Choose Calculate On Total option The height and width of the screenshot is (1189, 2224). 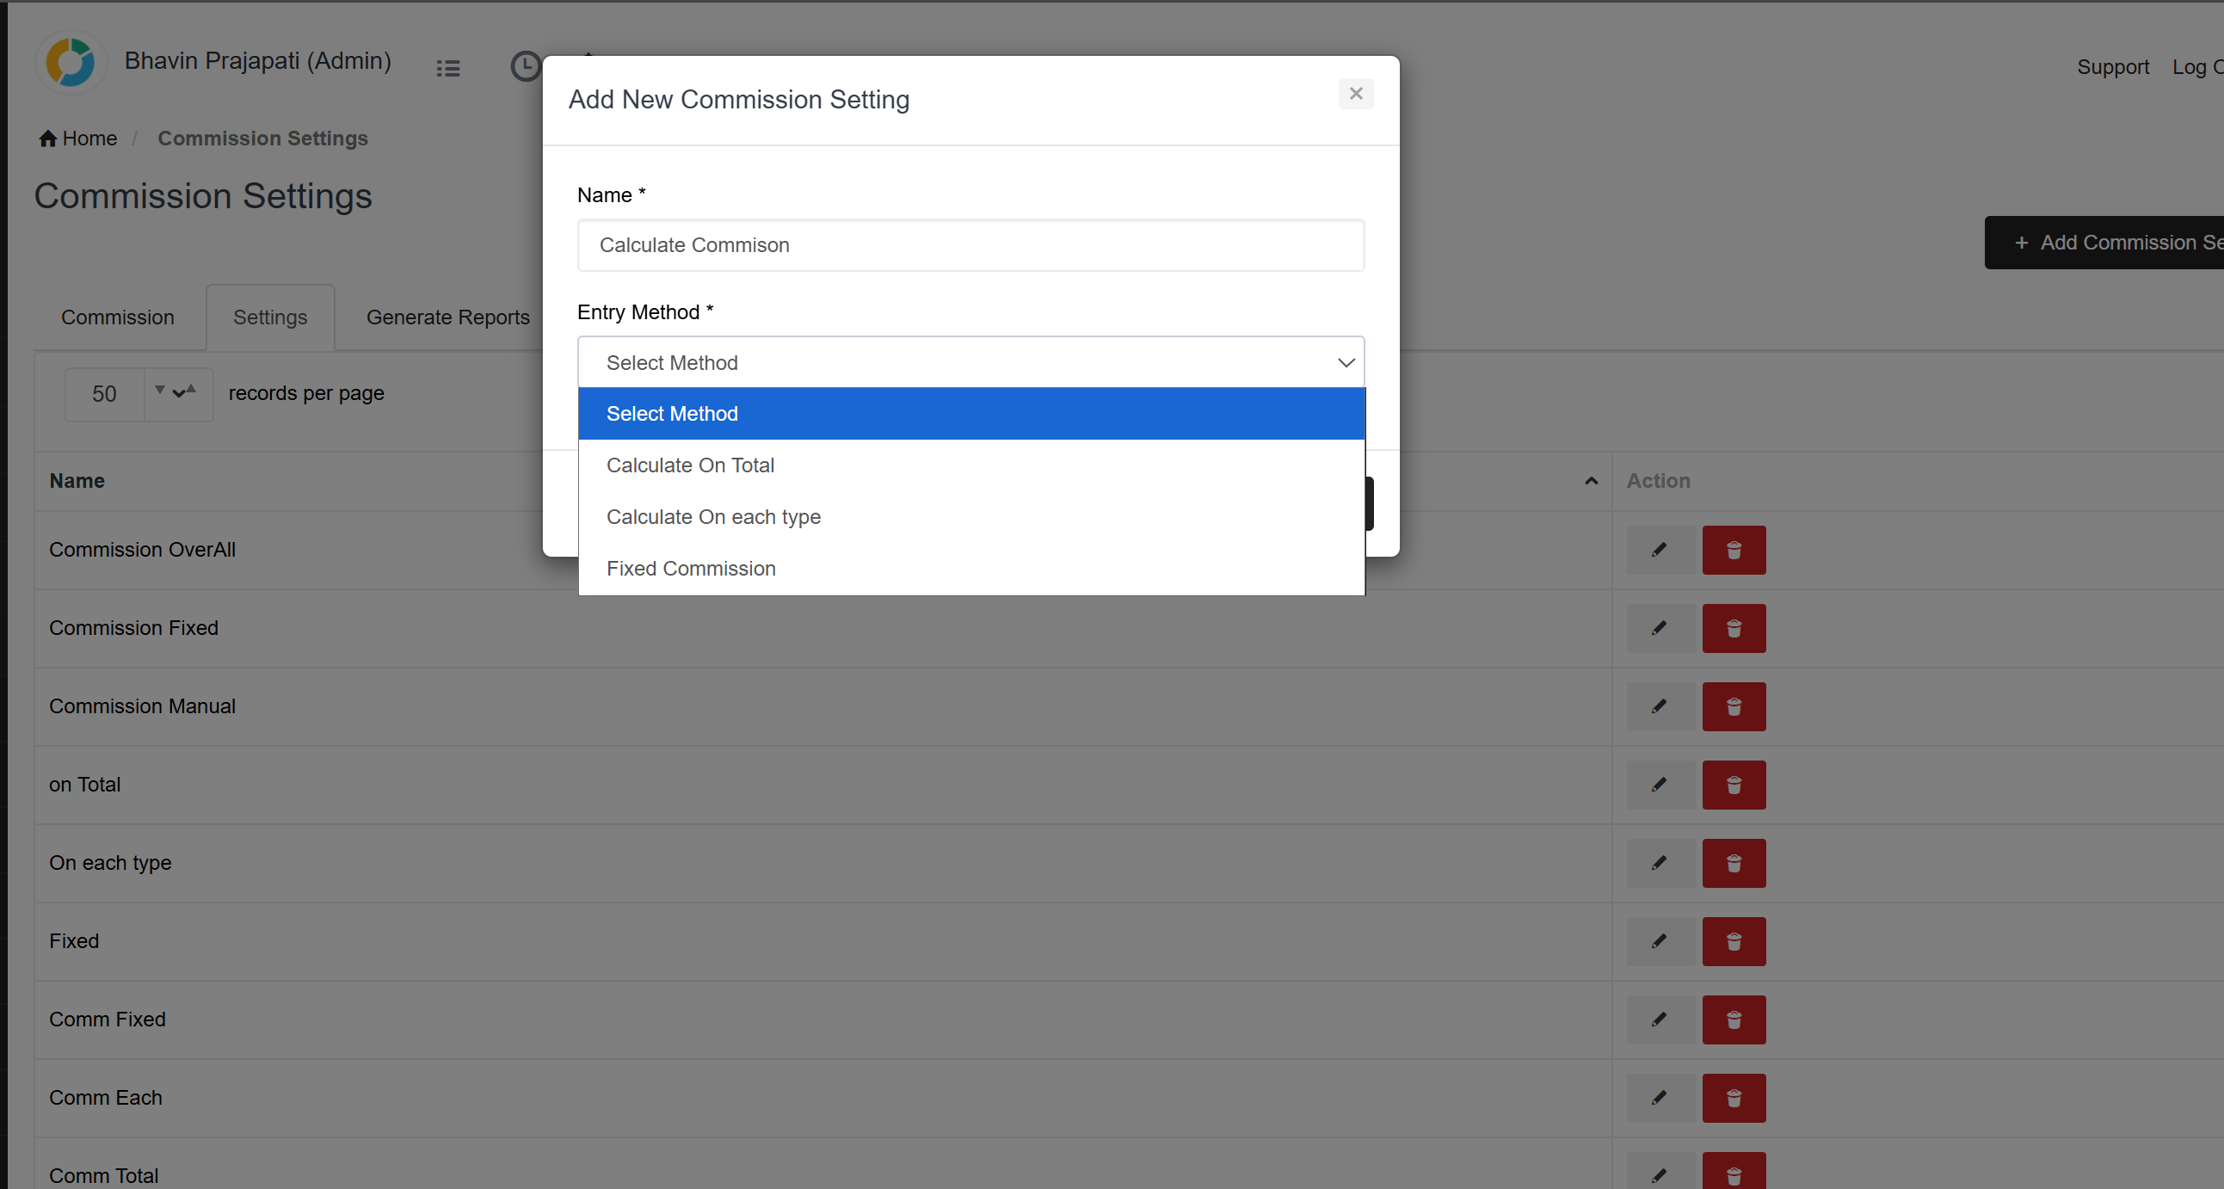click(690, 465)
